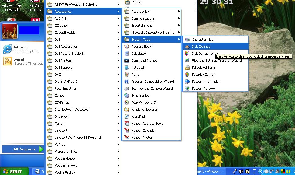295x175 pixels.
Task: Click the taskbar window button ending 'ment - Window...'
Action: tap(211, 171)
